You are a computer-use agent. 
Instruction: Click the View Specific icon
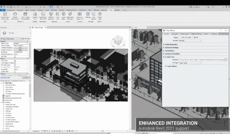pos(94,14)
